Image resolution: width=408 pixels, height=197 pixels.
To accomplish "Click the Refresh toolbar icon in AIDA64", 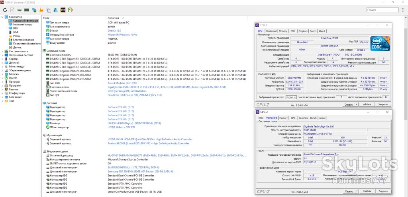I will 5,10.
